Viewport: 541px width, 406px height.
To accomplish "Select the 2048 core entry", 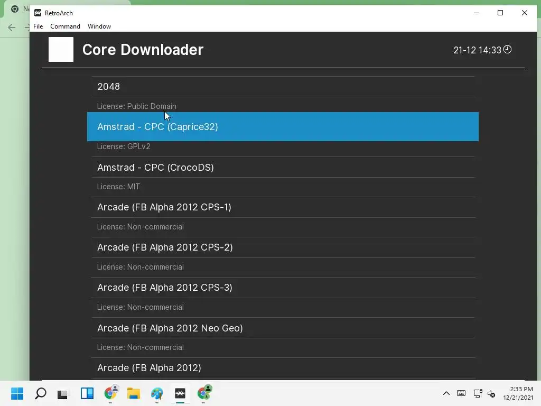I will (283, 87).
